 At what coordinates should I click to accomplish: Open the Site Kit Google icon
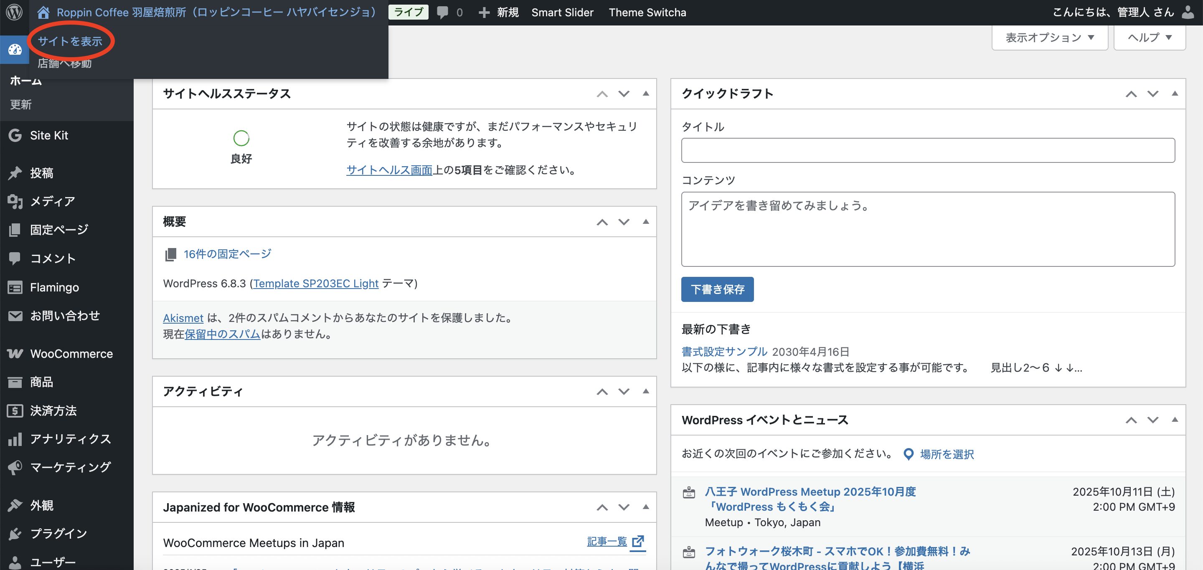point(15,135)
